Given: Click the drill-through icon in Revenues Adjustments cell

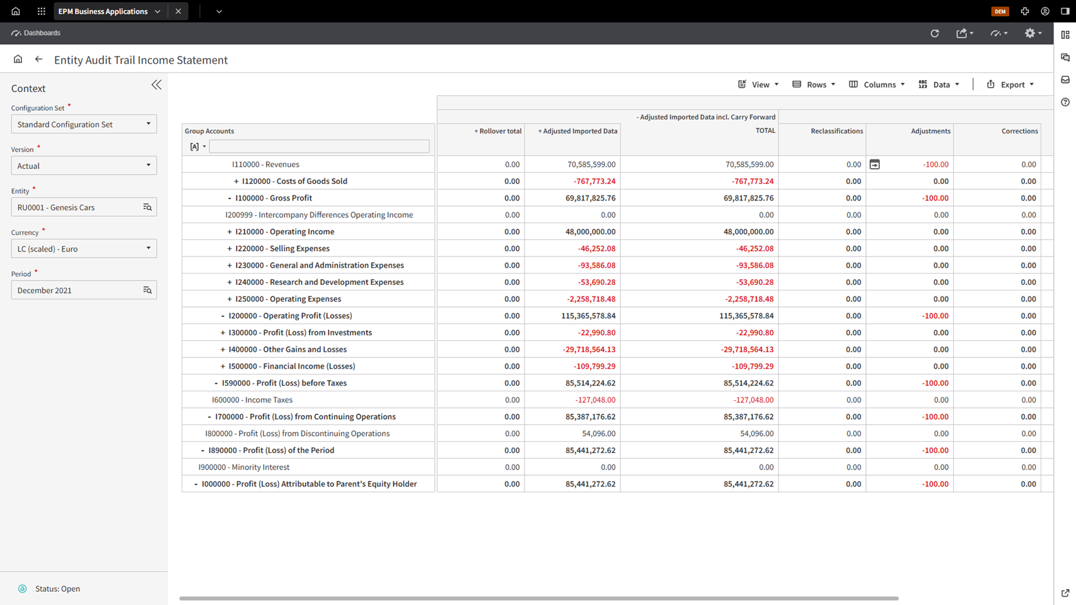Looking at the screenshot, I should 874,164.
